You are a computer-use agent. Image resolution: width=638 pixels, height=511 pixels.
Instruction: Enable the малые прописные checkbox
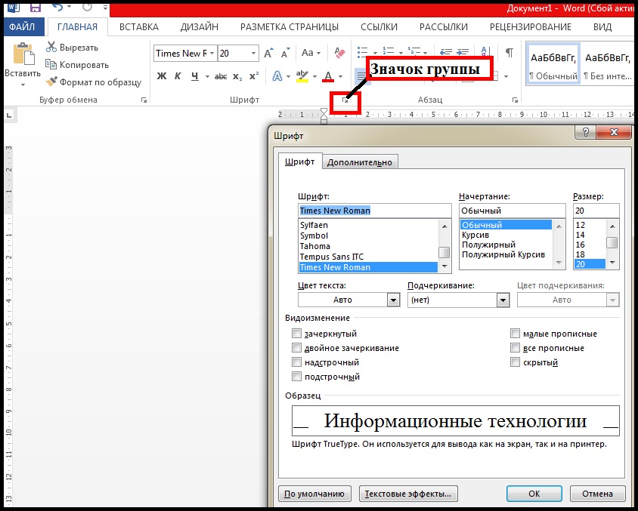[515, 334]
